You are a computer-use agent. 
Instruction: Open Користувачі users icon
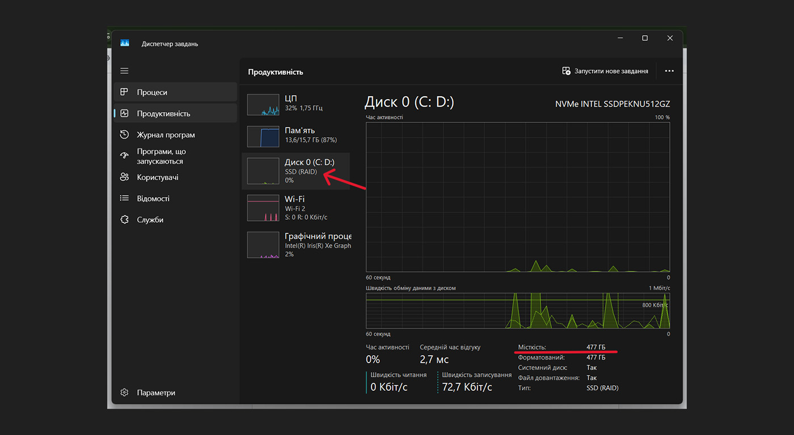coord(124,177)
